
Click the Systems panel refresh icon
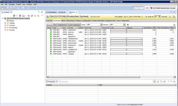pyautogui.click(x=20, y=16)
